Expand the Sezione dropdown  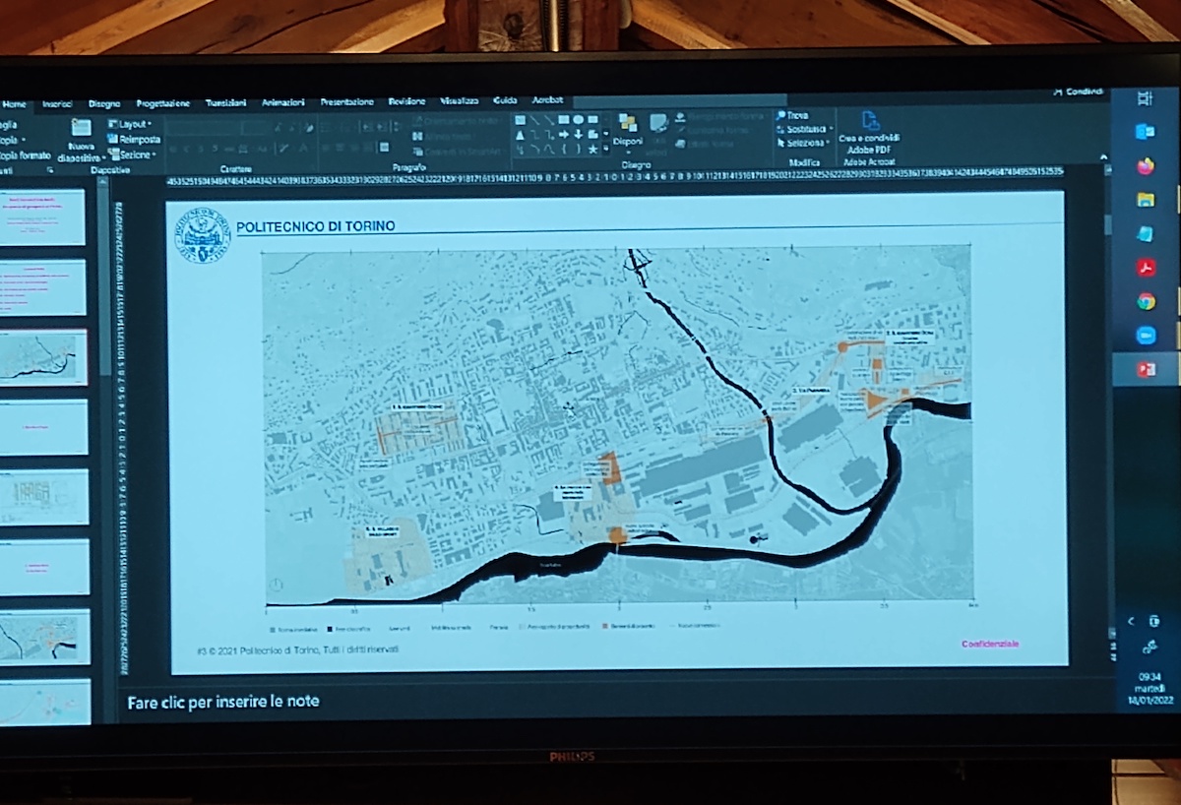point(134,155)
